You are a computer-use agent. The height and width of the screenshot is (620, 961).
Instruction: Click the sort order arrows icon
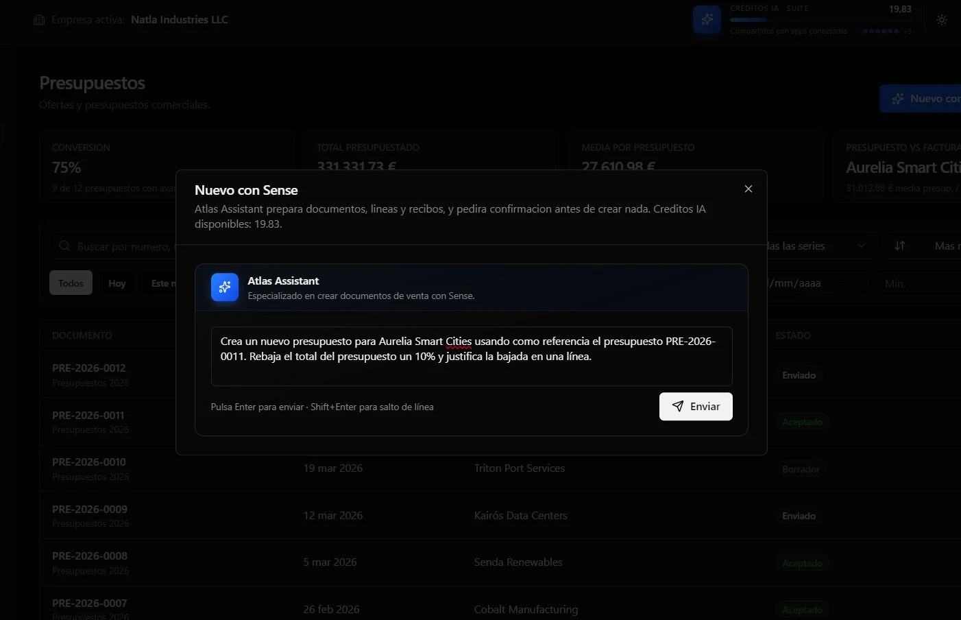(x=900, y=246)
